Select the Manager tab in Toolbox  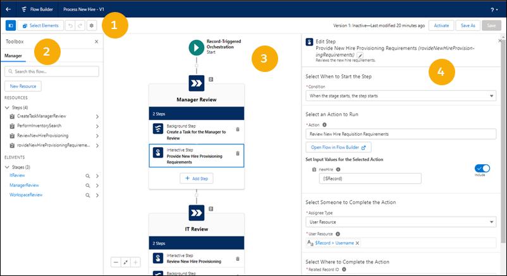tap(14, 56)
